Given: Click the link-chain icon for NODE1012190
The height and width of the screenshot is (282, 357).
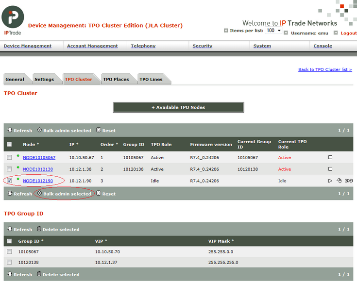Looking at the screenshot, I should pyautogui.click(x=349, y=181).
